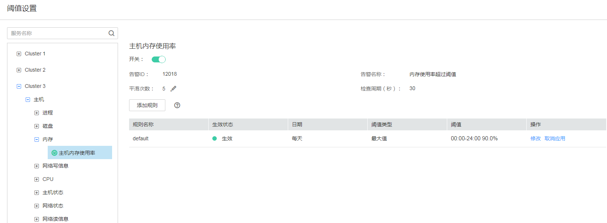Expand the 进程 tree node
607x223 pixels.
coord(37,113)
